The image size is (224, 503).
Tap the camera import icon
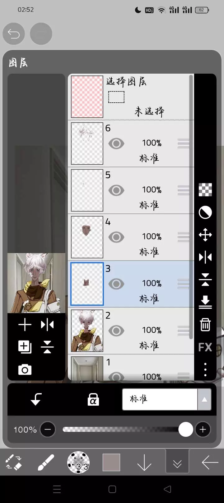pyautogui.click(x=25, y=370)
